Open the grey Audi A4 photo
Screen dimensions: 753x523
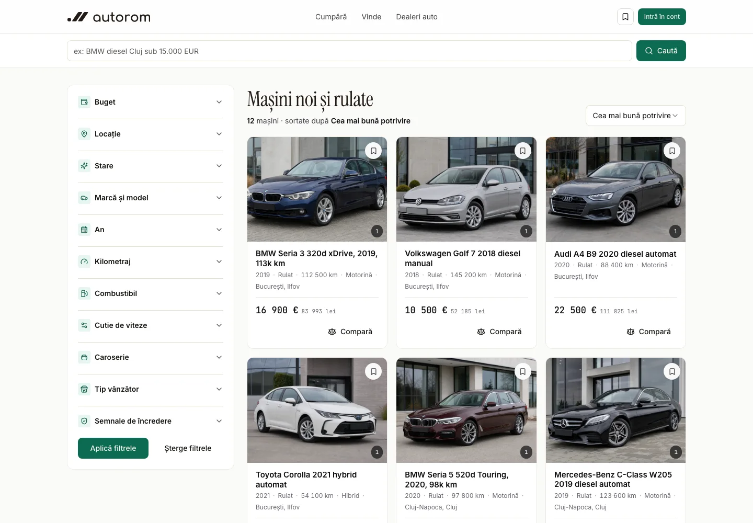[615, 189]
